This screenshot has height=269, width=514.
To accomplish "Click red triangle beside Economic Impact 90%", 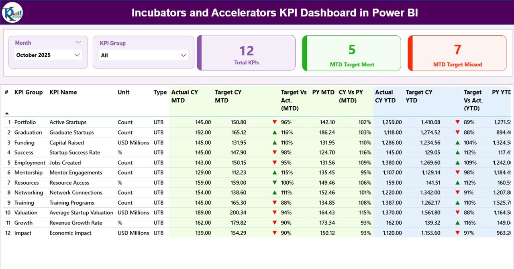I will (275, 233).
